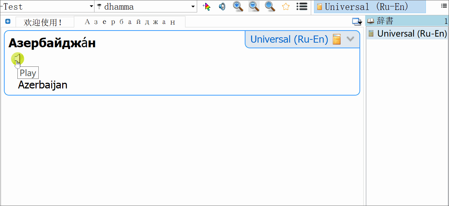The image size is (449, 206).
Task: Expand the Test group dropdown
Action: (91, 7)
